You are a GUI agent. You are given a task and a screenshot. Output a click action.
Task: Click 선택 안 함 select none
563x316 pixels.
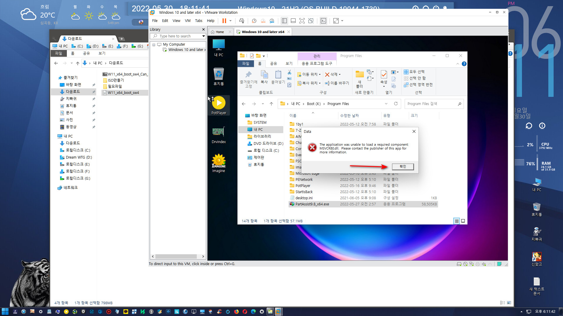415,78
